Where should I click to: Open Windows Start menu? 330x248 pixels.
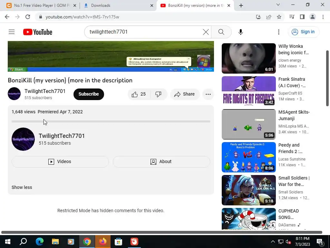coord(8,242)
